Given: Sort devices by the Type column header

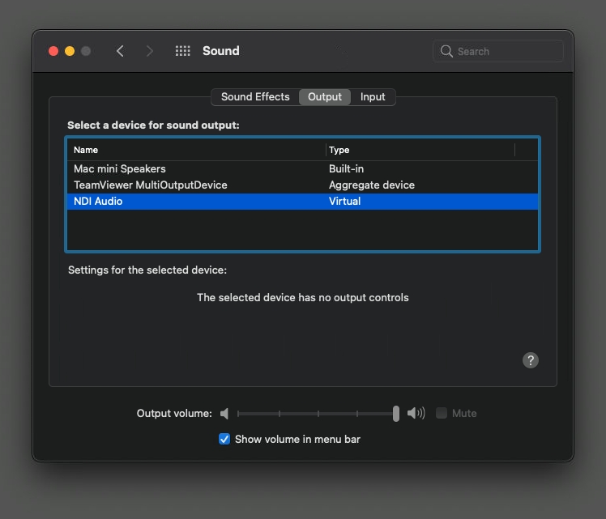Looking at the screenshot, I should 420,150.
